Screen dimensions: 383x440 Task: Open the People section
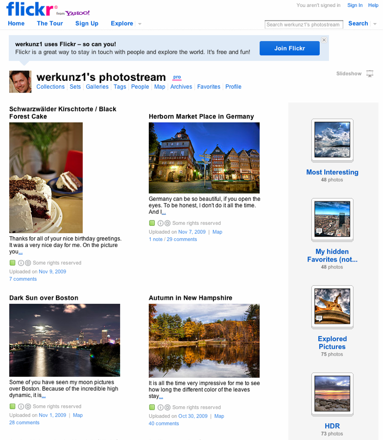[140, 87]
